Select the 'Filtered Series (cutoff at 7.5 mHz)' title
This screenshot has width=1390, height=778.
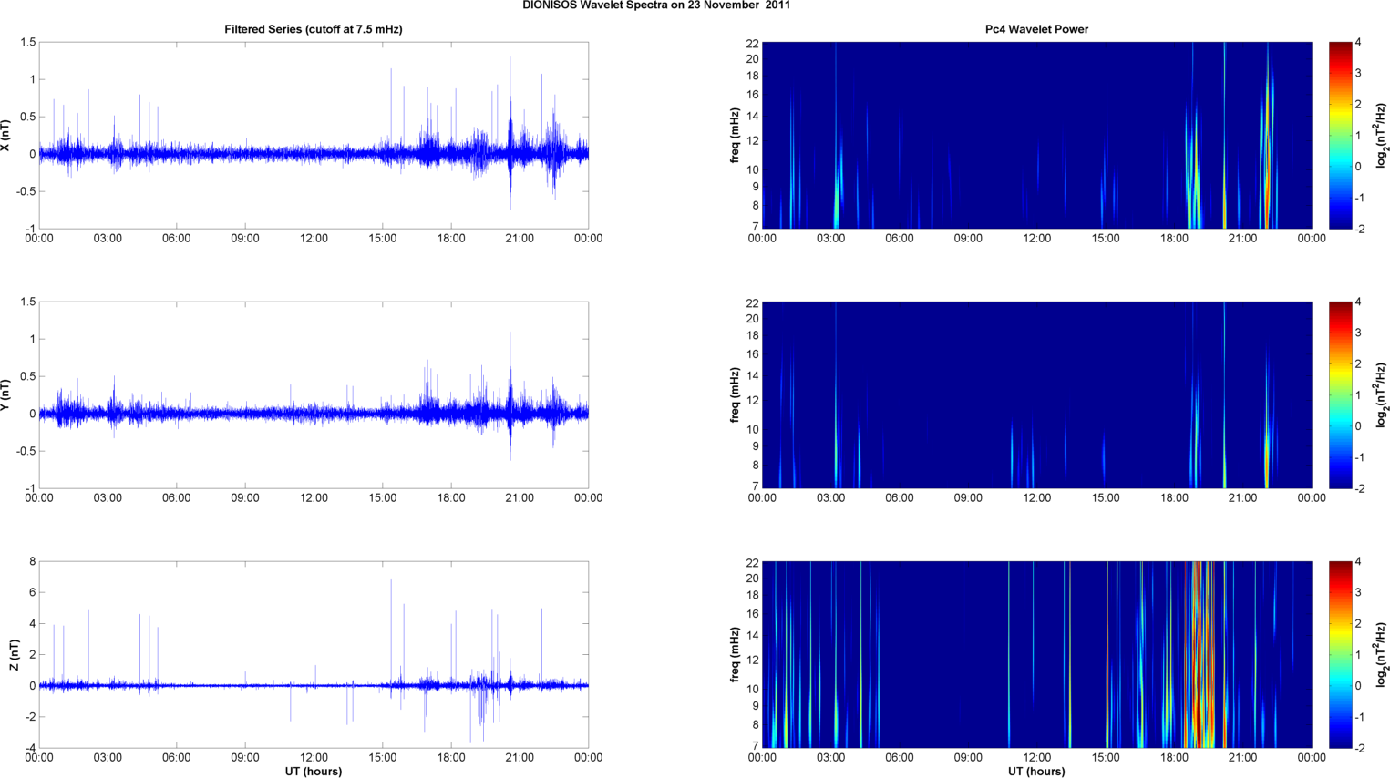coord(314,29)
